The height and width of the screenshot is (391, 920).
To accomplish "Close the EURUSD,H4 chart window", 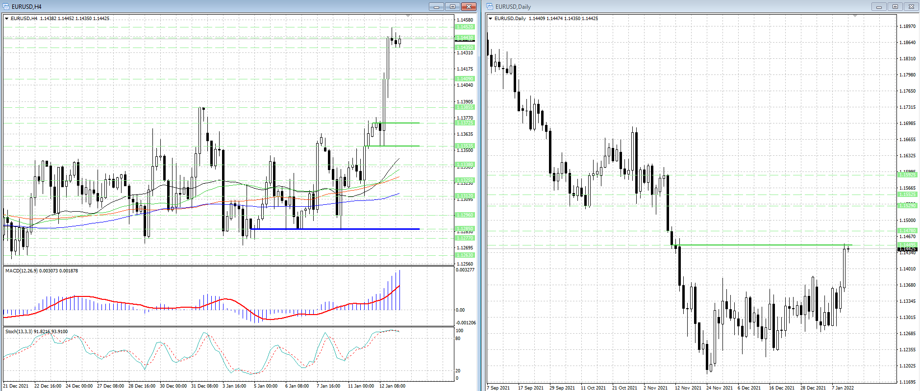I will click(x=469, y=6).
